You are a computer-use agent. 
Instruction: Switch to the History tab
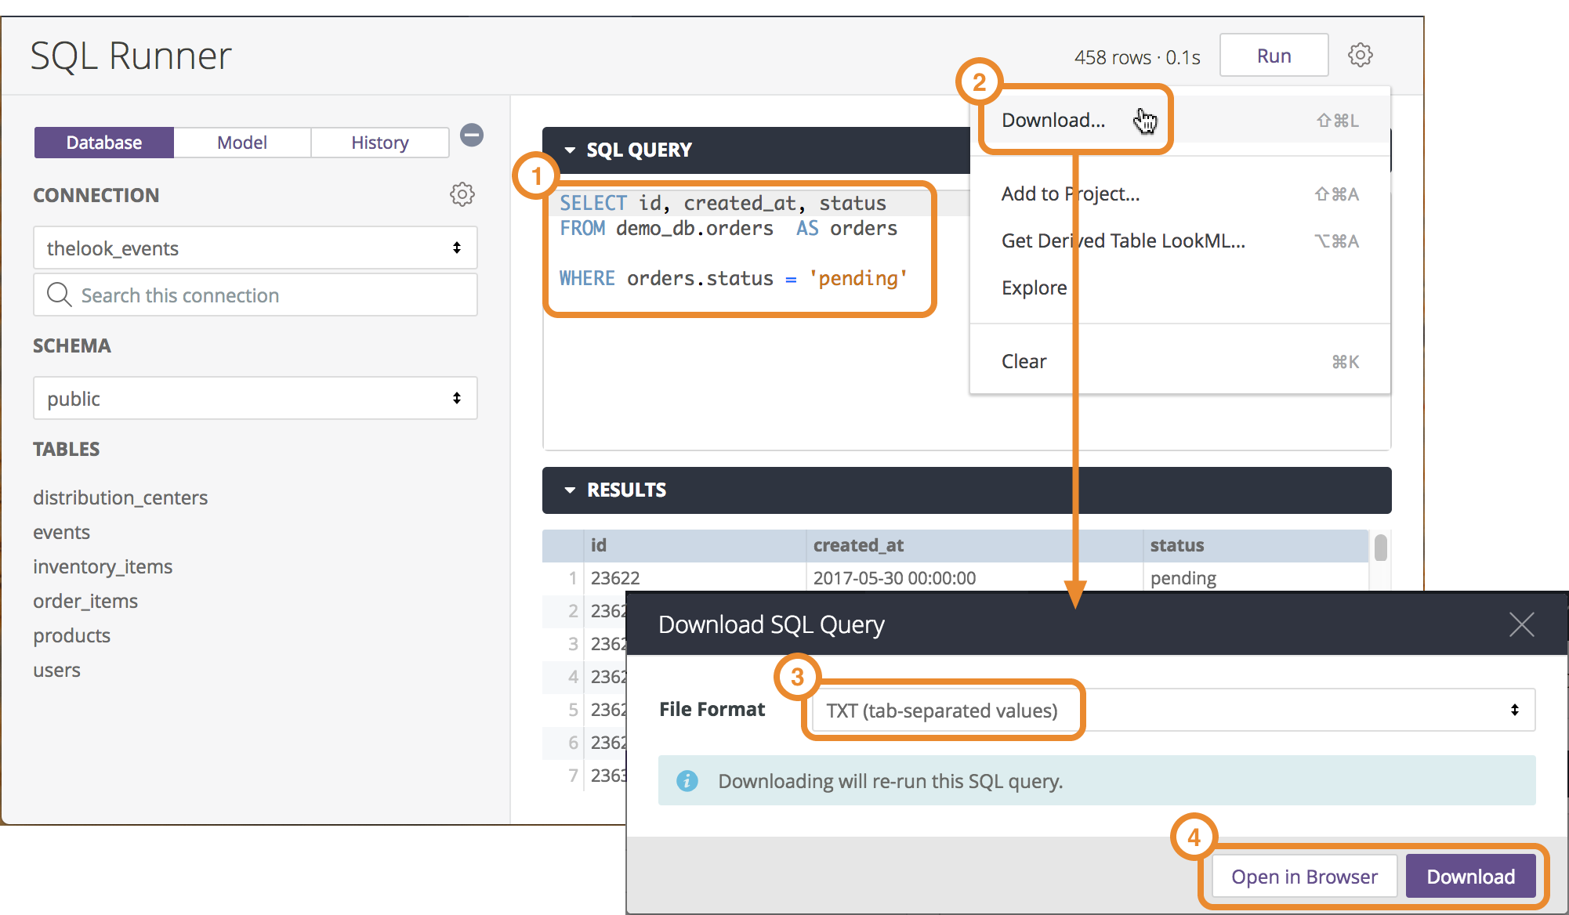(379, 143)
